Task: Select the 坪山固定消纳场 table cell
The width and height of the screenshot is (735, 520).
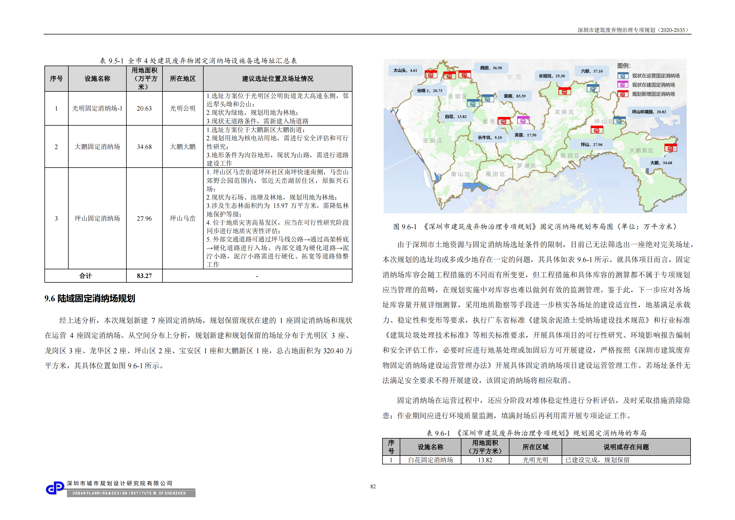Action: [97, 218]
